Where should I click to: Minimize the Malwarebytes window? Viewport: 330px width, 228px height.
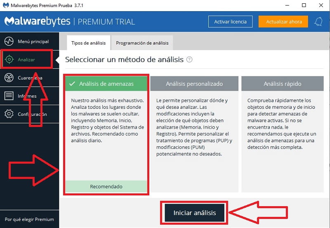pos(285,5)
